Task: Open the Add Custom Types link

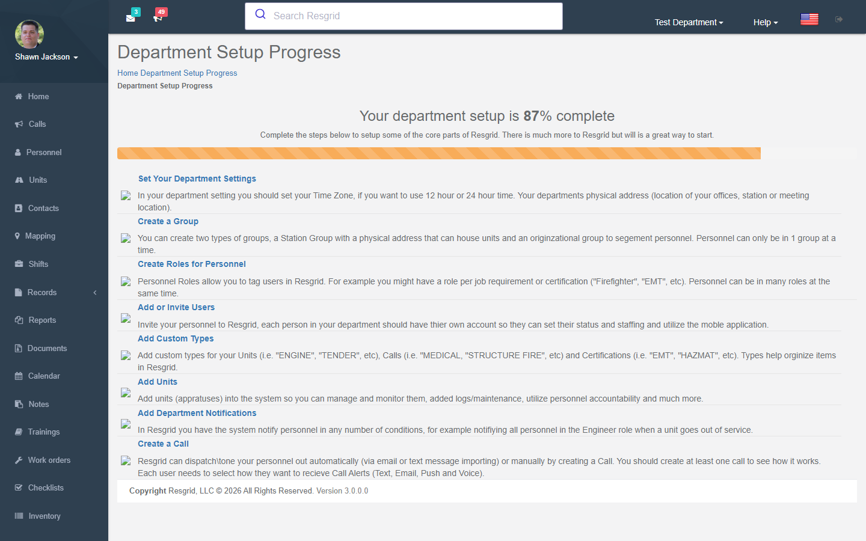Action: pos(176,338)
